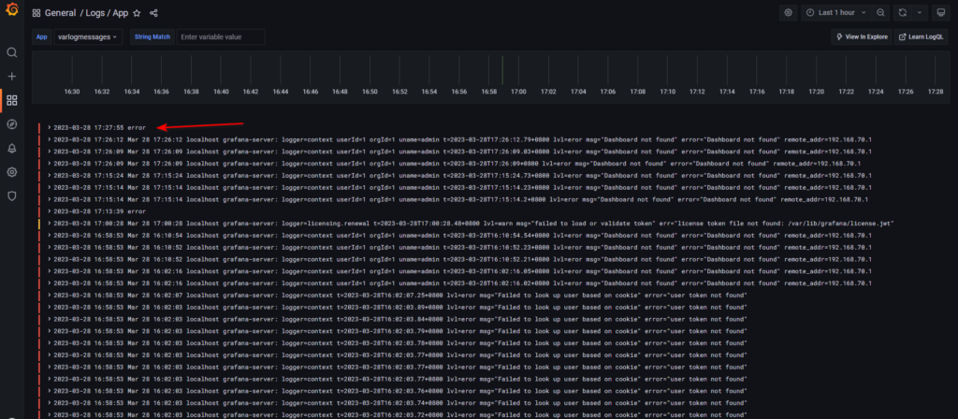Image resolution: width=958 pixels, height=419 pixels.
Task: Click the Grafana logo home icon
Action: (x=11, y=14)
